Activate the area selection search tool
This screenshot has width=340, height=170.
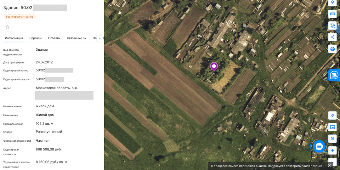pos(332,25)
